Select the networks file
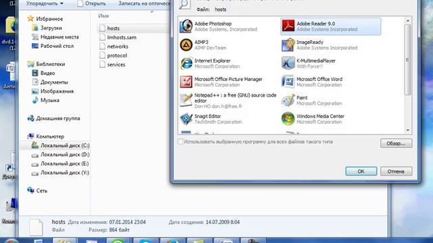This screenshot has height=243, width=433. pos(114,47)
